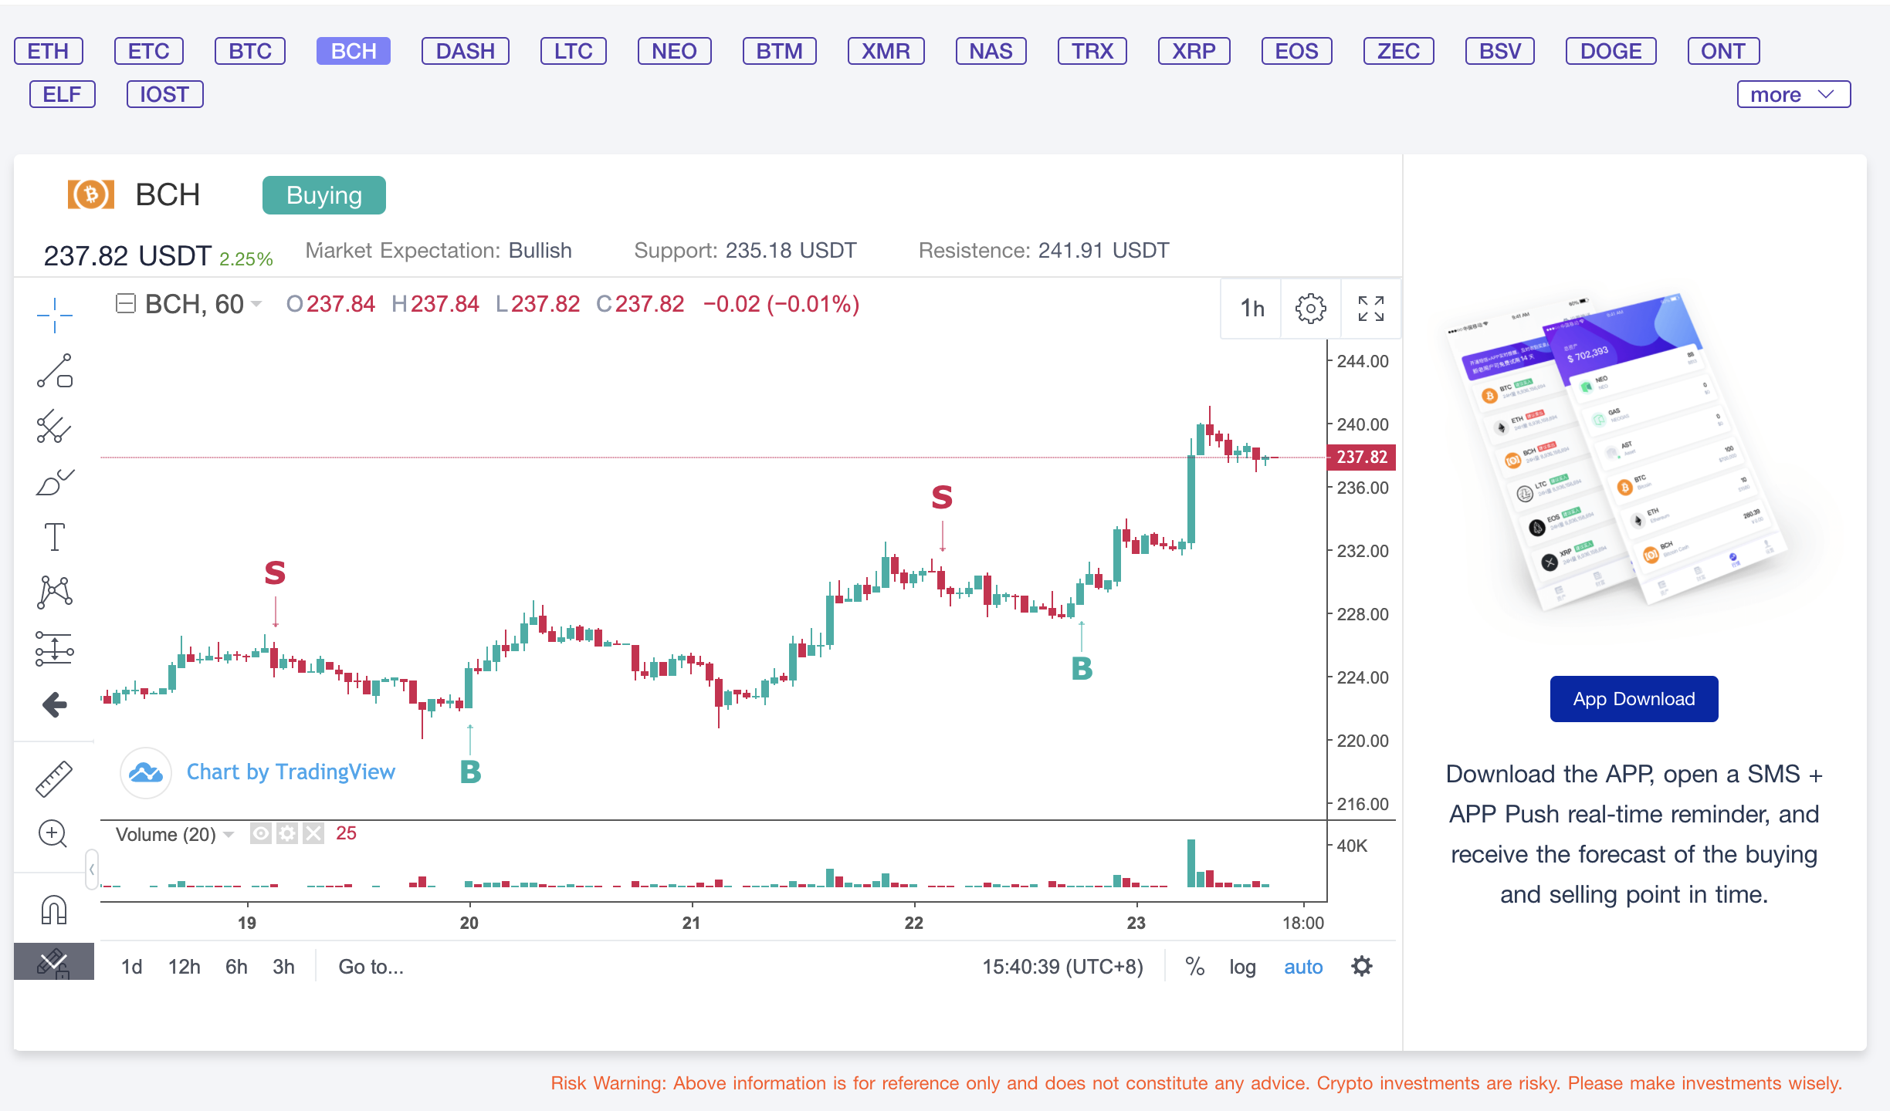This screenshot has width=1890, height=1111.
Task: Click the TradingView cloud logo
Action: [x=146, y=772]
